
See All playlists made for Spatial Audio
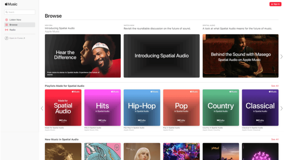275,86
